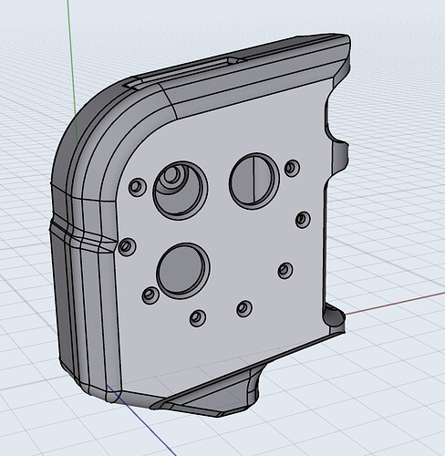
Task: Select the screw hole below-left of the lower large hole
Action: click(x=150, y=295)
